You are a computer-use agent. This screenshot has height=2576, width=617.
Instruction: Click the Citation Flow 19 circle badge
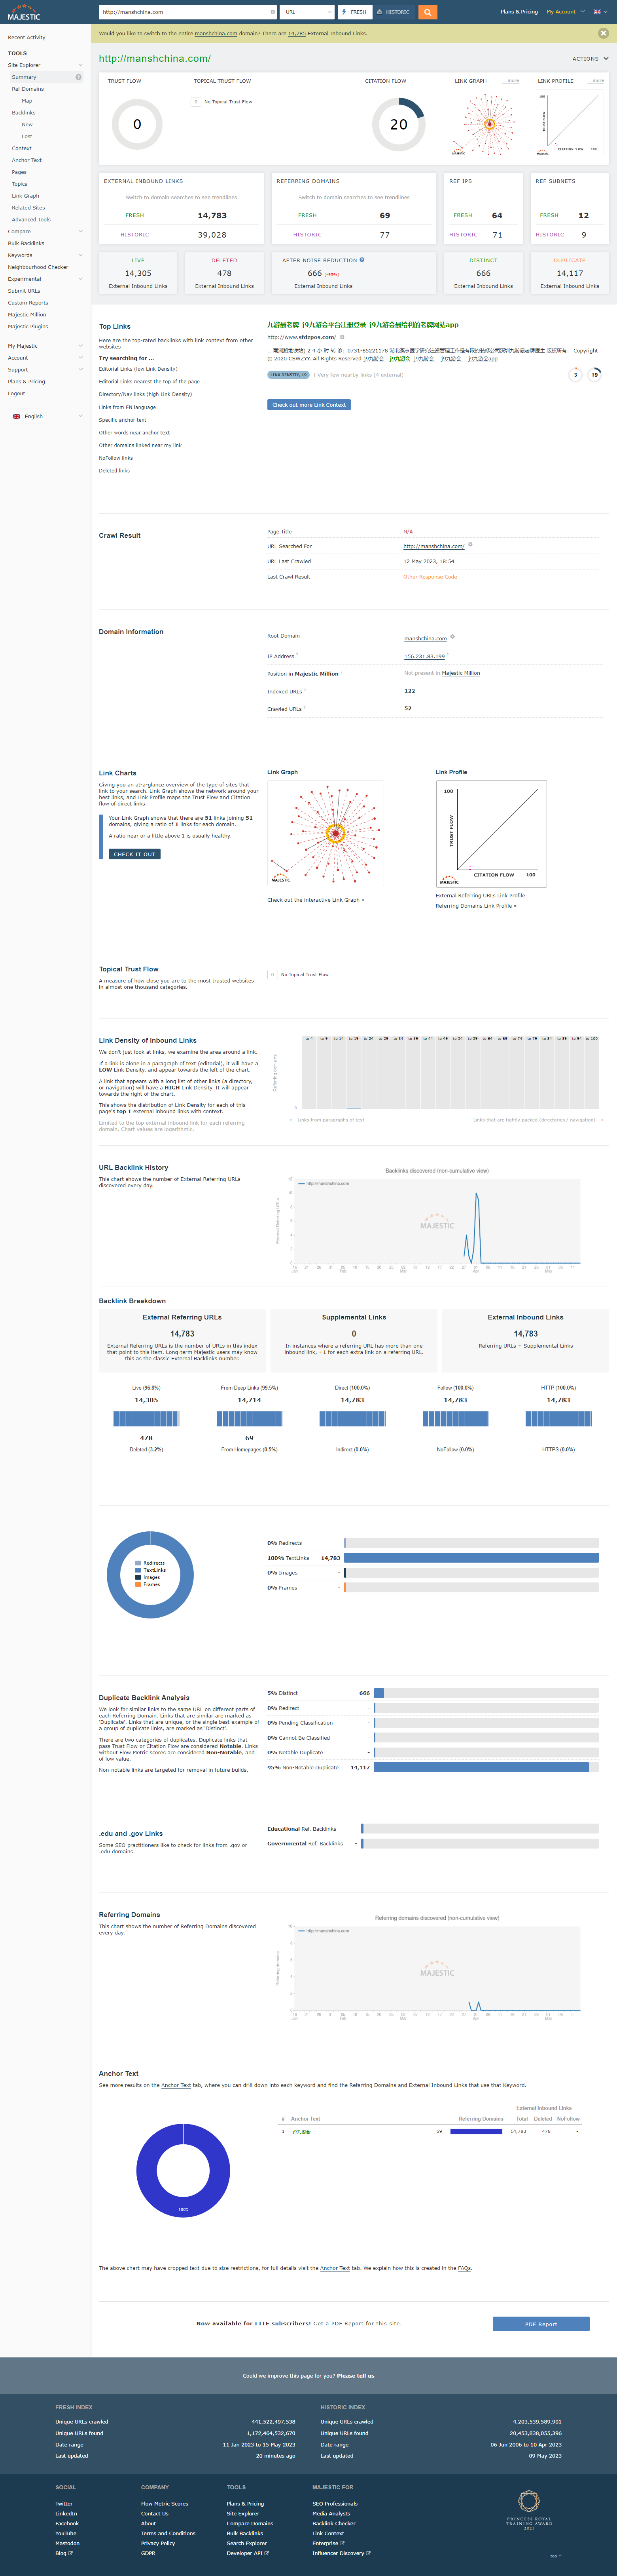click(594, 375)
